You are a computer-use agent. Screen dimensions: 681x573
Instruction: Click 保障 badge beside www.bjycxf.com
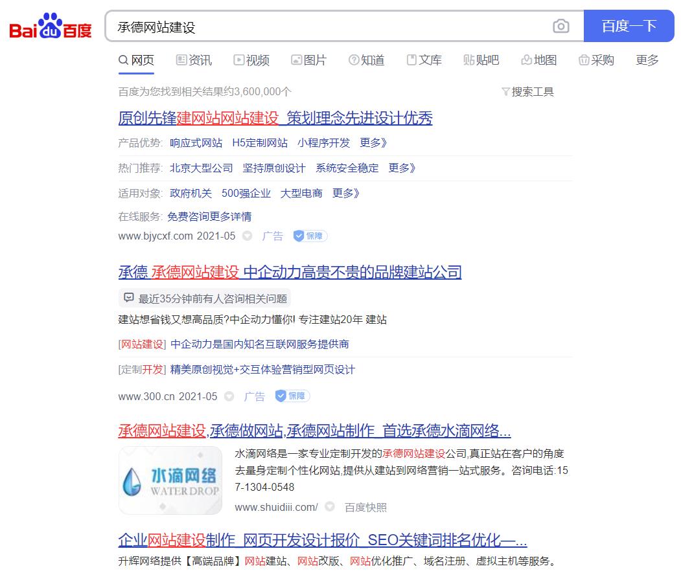point(310,236)
